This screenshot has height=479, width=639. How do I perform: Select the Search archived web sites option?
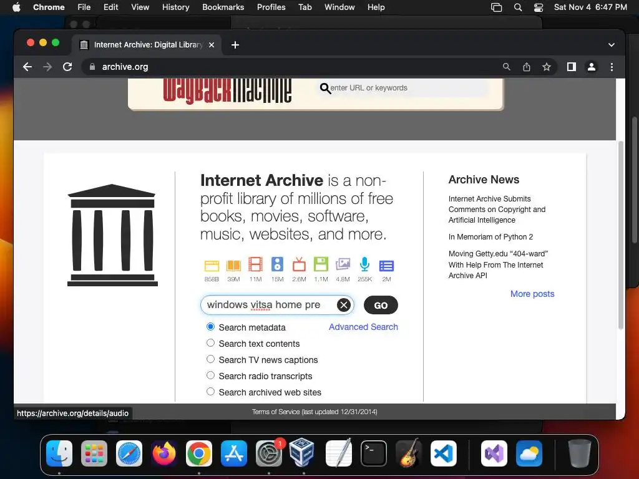point(210,392)
